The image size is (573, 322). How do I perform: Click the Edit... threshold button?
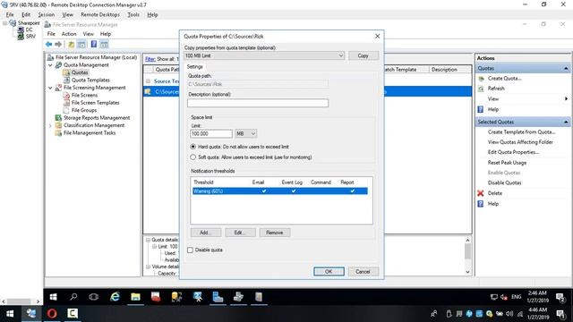(x=240, y=233)
